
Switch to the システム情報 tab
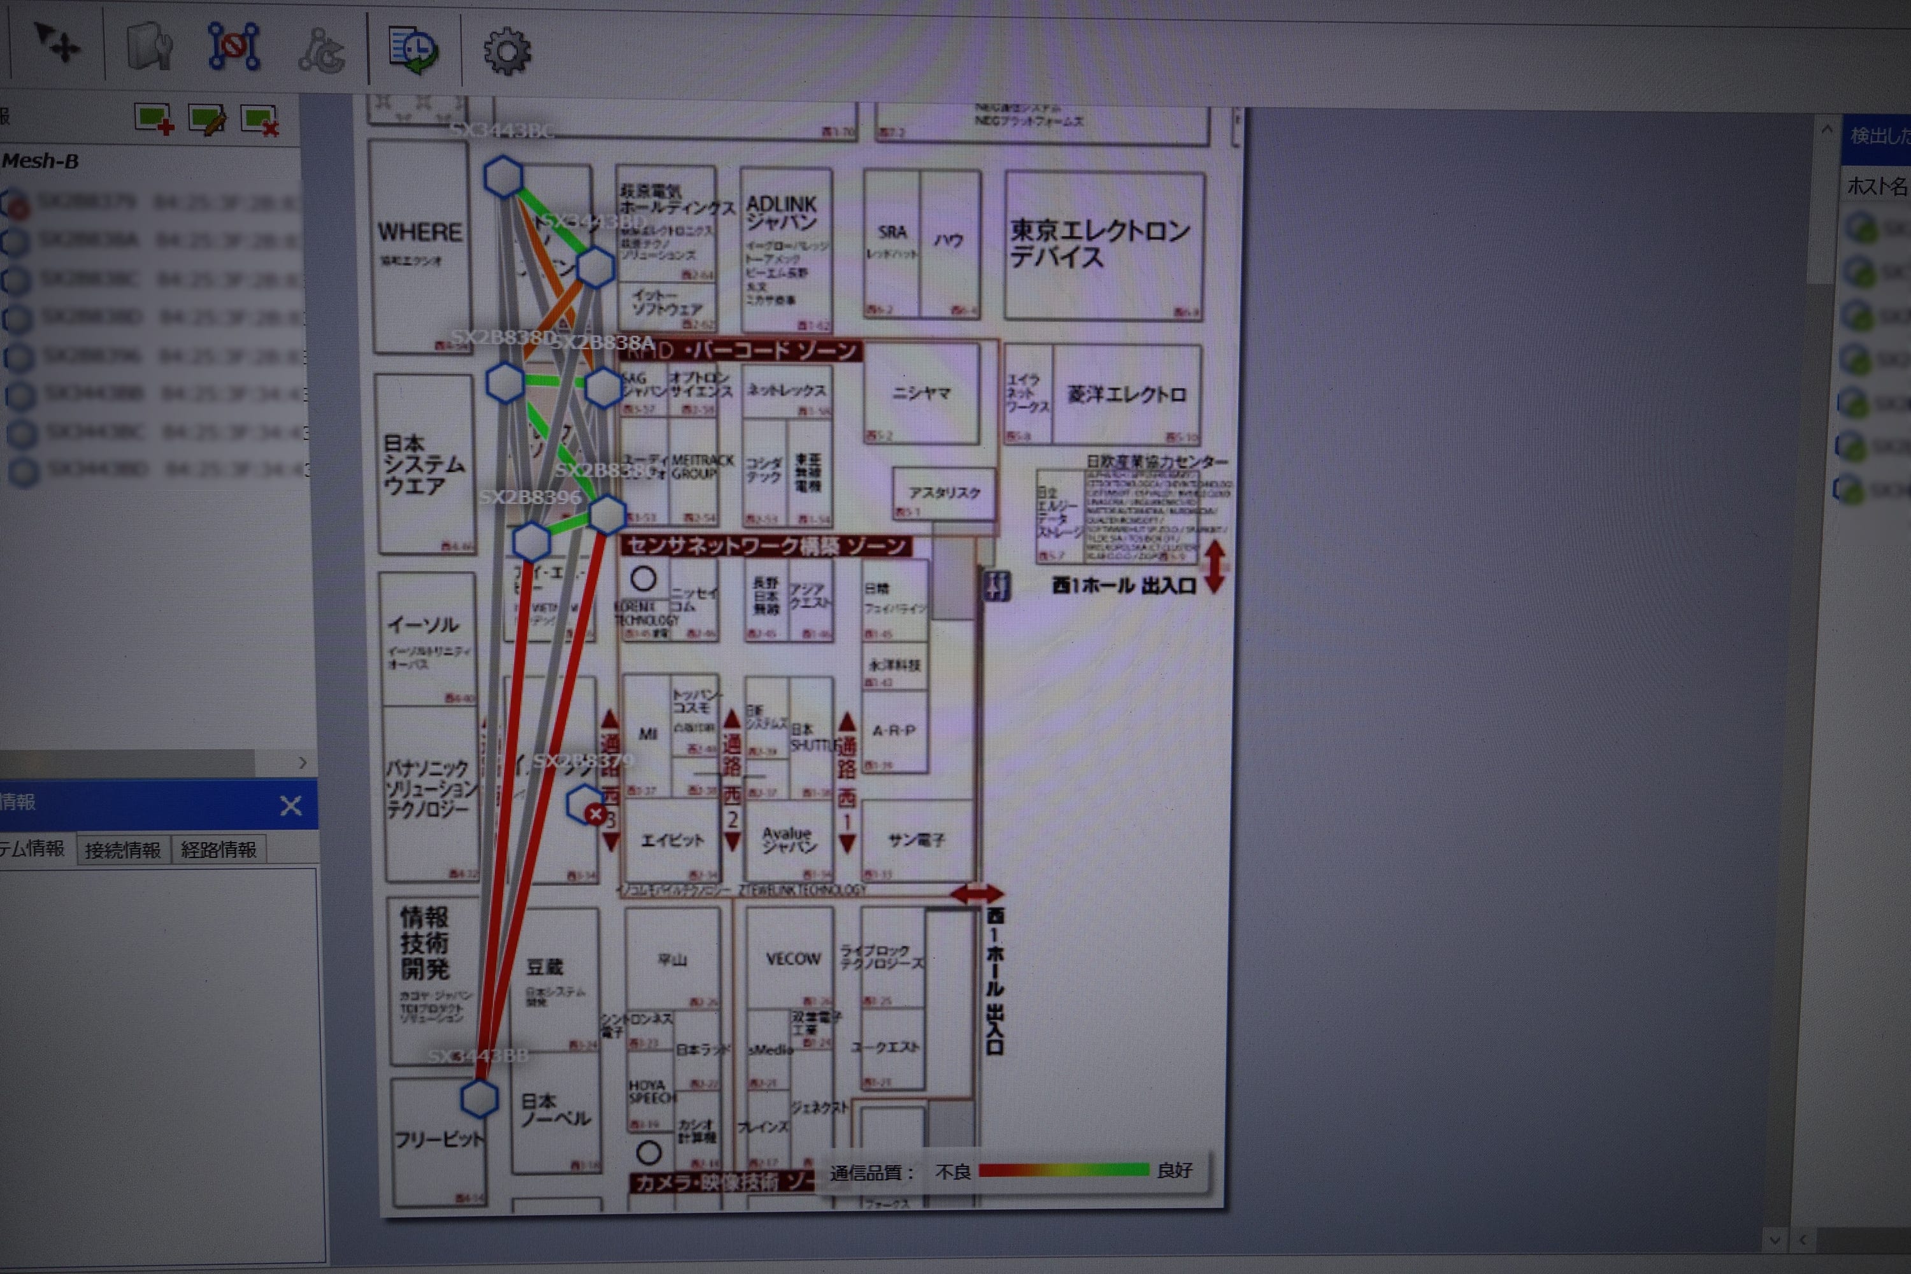pos(34,848)
